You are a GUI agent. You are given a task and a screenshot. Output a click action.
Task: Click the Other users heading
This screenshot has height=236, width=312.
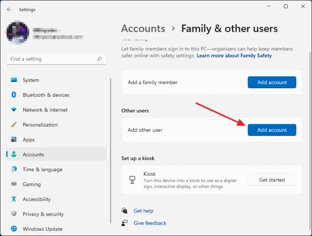135,111
